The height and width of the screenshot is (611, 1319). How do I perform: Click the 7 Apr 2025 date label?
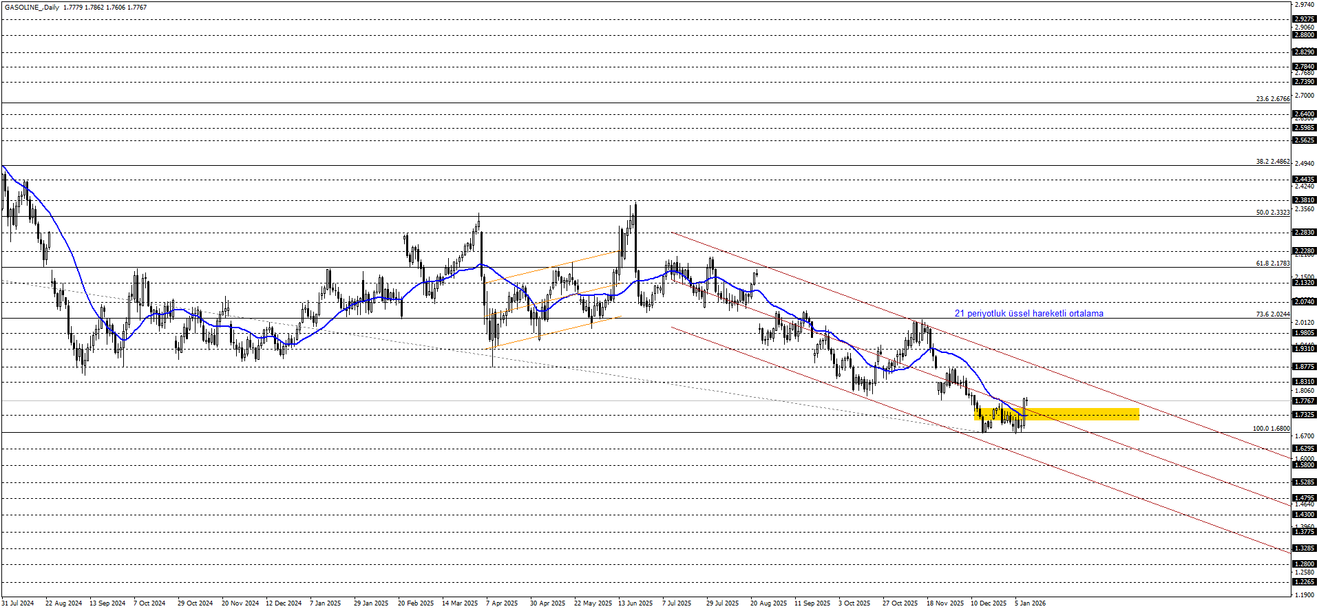502,603
